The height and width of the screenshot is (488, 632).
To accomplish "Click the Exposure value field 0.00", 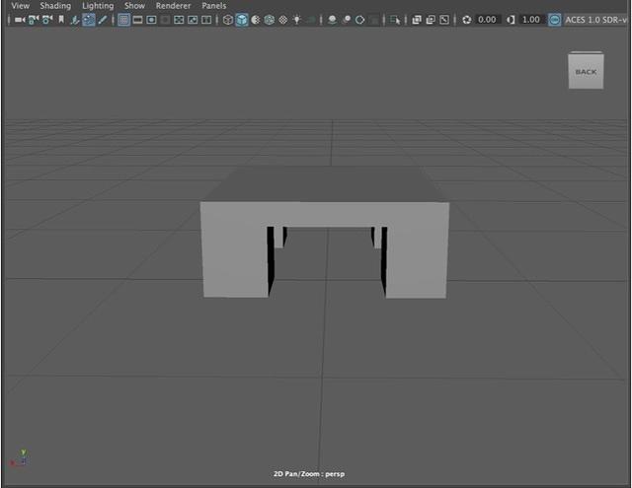I will pyautogui.click(x=487, y=20).
